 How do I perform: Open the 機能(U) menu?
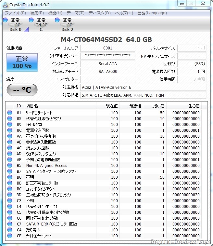point(56,13)
